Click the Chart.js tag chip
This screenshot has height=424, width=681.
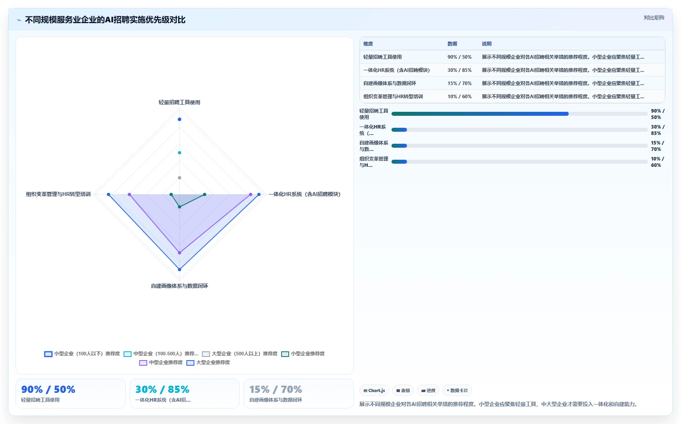[x=374, y=390]
